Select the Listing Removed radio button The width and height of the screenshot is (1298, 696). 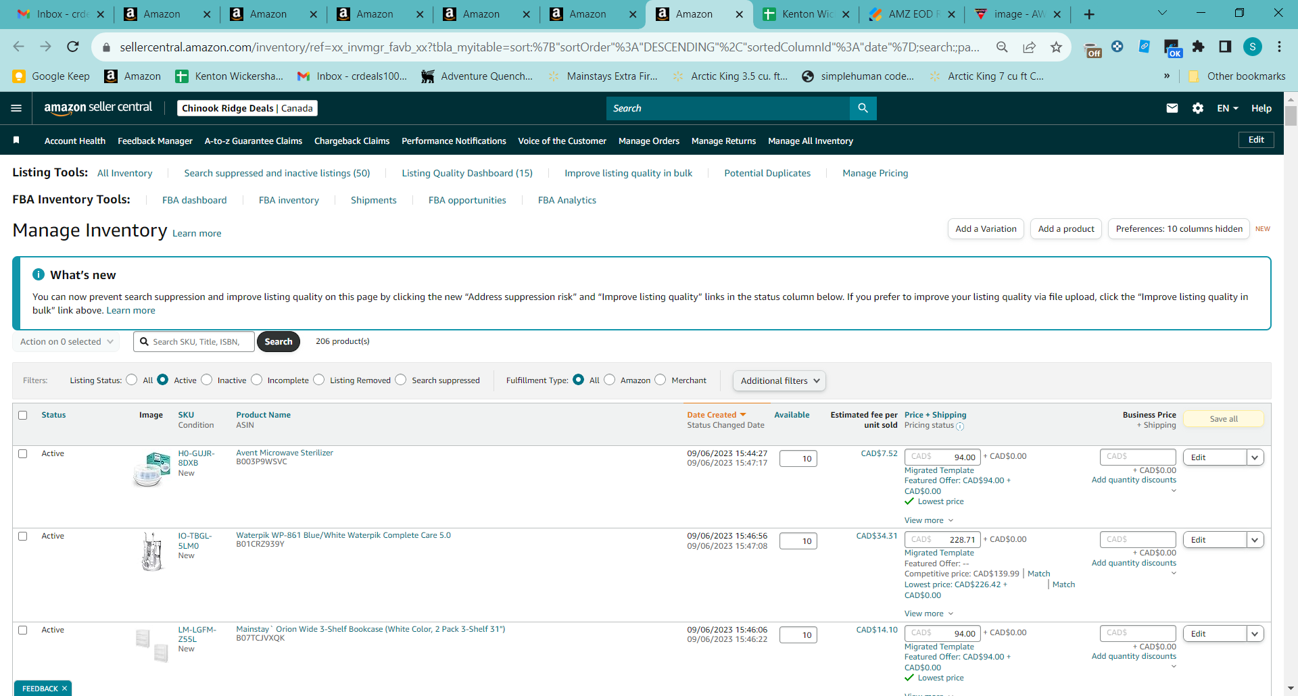[x=319, y=380]
